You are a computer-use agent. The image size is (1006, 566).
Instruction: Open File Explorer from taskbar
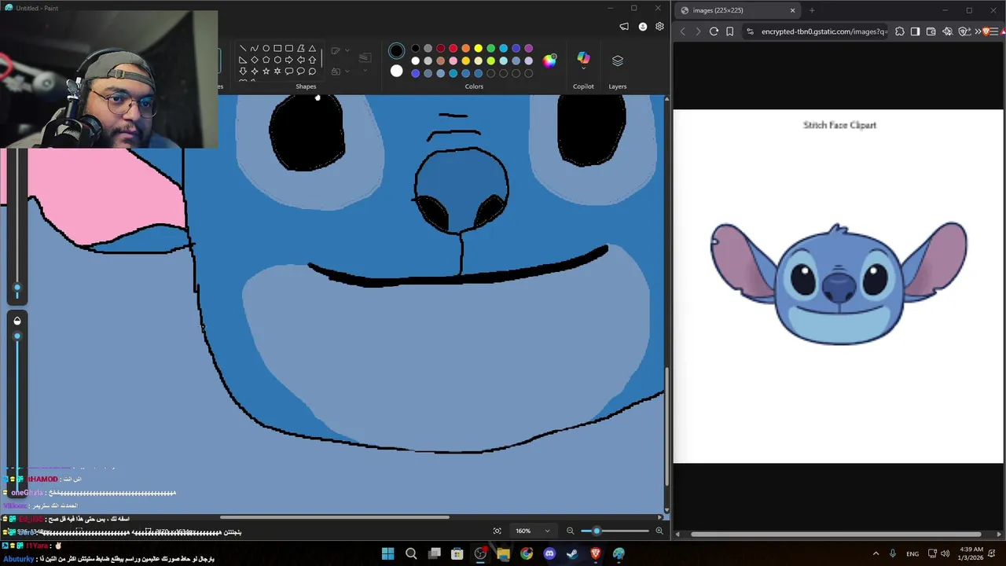[503, 554]
